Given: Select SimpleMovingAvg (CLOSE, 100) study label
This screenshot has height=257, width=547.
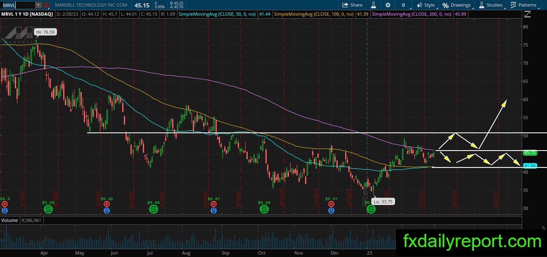Looking at the screenshot, I should pyautogui.click(x=314, y=14).
